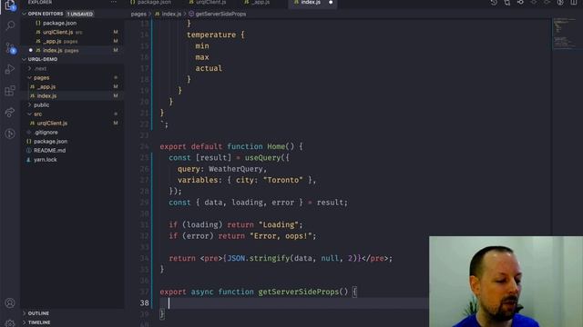
Task: Click the file history clock icon in editor toolbar
Action: [494, 3]
